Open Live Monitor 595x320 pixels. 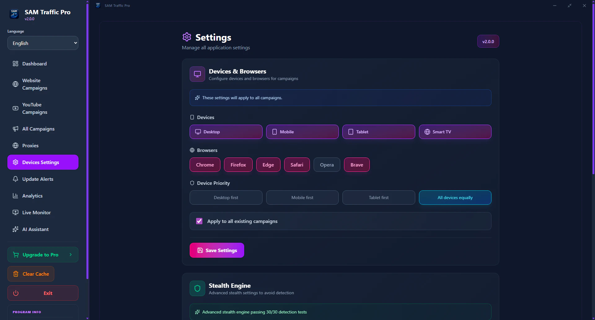[x=43, y=212]
